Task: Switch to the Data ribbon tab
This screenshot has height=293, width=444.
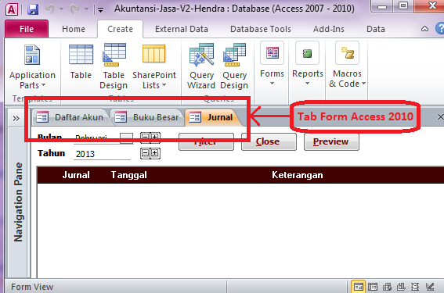Action: [x=375, y=29]
